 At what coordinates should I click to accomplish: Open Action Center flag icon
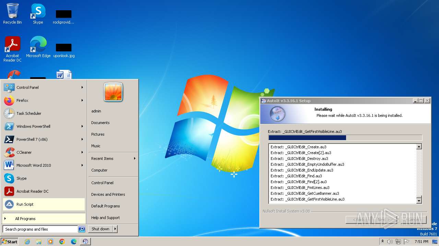pos(406,242)
